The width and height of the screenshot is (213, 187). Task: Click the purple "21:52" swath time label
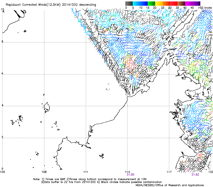point(195,175)
